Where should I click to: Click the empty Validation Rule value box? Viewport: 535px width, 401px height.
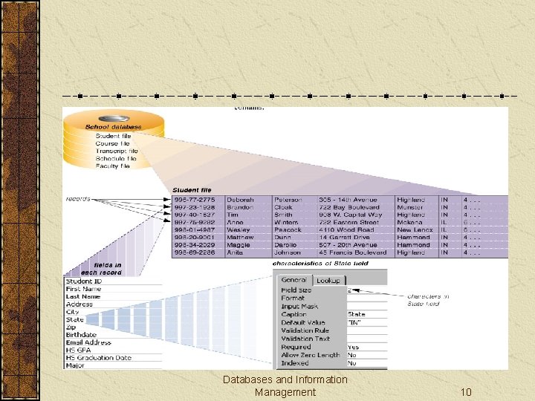click(367, 330)
